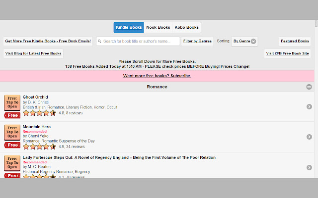Open Featured Books
This screenshot has height=198, width=318.
[295, 41]
